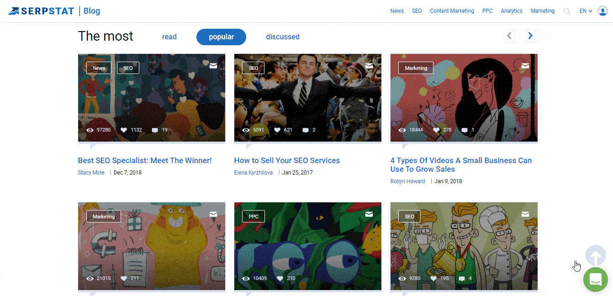
Task: Open the search magnifier icon in header
Action: click(x=566, y=11)
